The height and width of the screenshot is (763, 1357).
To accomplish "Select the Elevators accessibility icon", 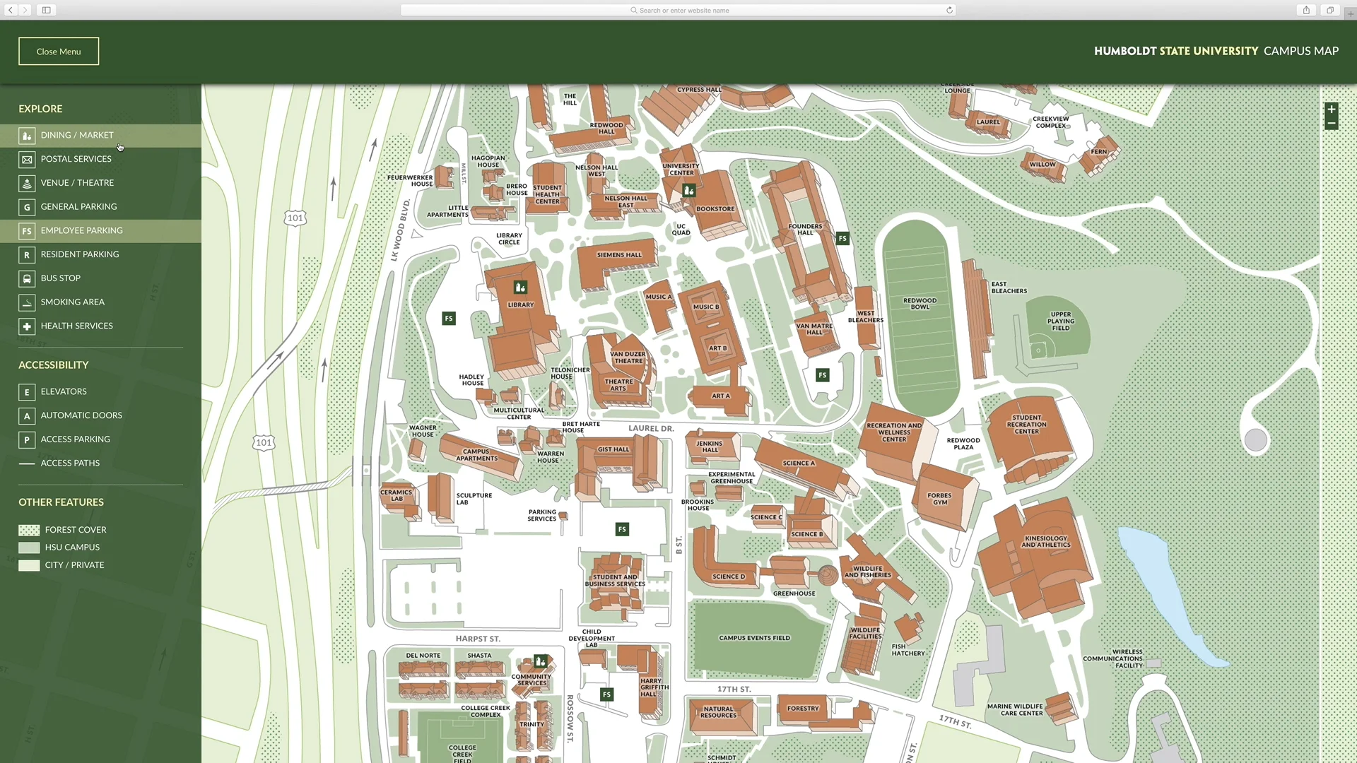I will click(27, 392).
